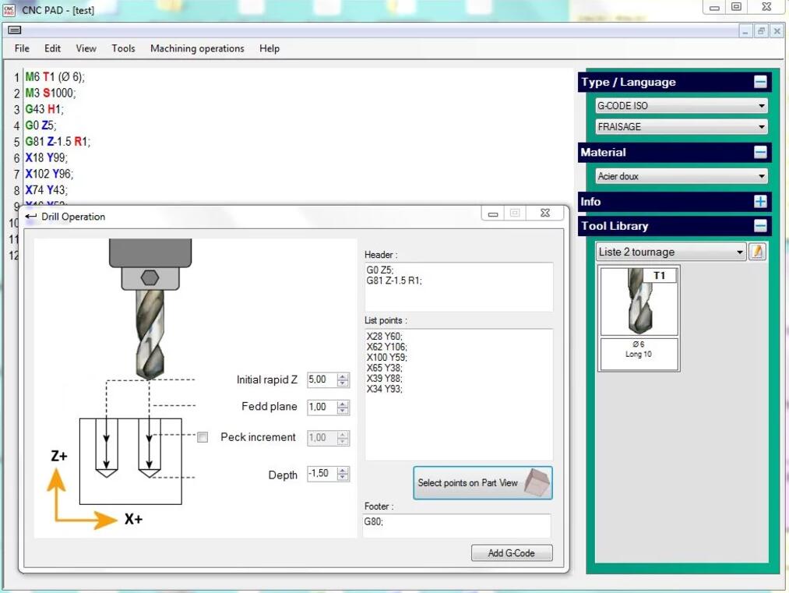The height and width of the screenshot is (593, 789).
Task: Maximize the CNC PAD main window
Action: (736, 6)
